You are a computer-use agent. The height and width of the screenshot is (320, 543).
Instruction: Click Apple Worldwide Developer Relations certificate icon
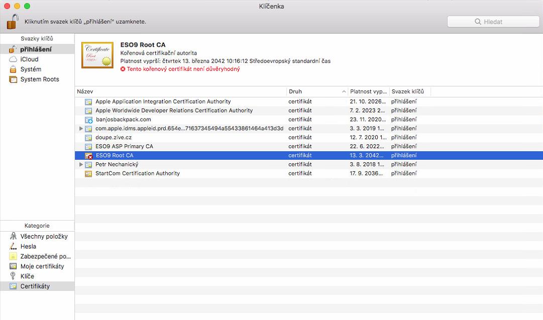click(88, 111)
